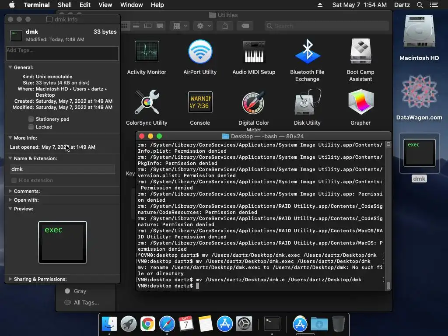448x336 pixels.
Task: Open the Edit menu
Action: 85,5
